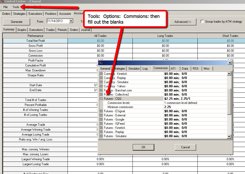The image size is (245, 174).
Task: Click the scroll down arrow in commission list
Action: 229,136
